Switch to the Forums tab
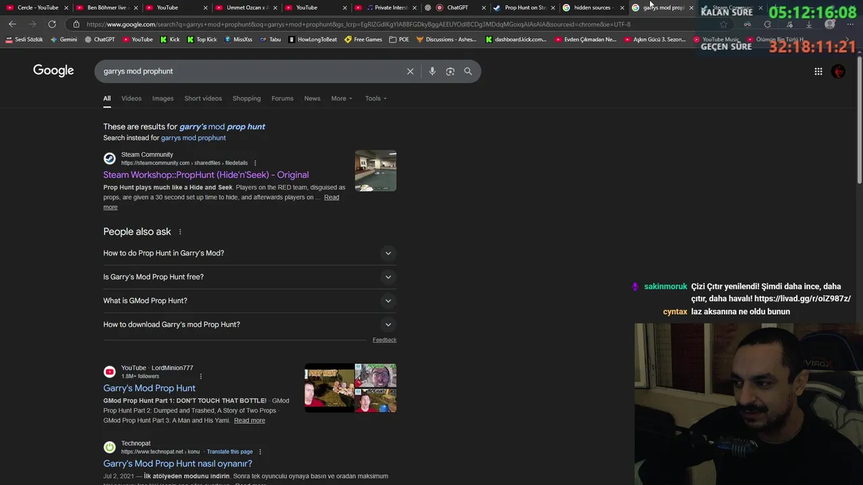The width and height of the screenshot is (863, 485). coord(282,98)
